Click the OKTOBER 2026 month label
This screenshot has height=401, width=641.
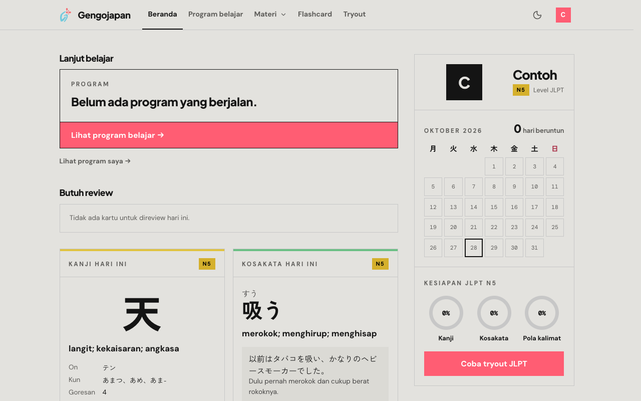click(x=453, y=131)
